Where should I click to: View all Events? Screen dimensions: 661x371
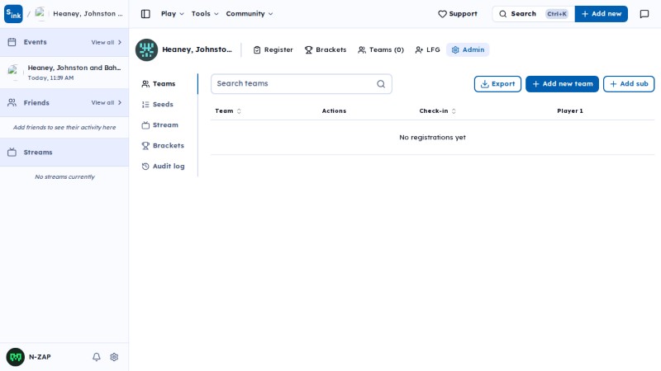click(107, 43)
